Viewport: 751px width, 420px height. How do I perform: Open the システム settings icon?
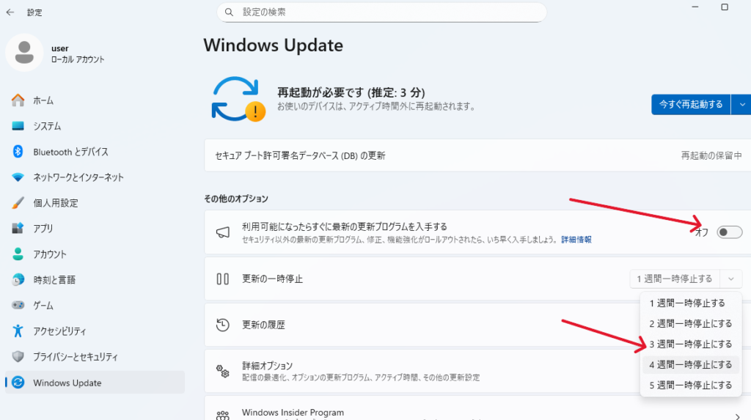pos(18,126)
